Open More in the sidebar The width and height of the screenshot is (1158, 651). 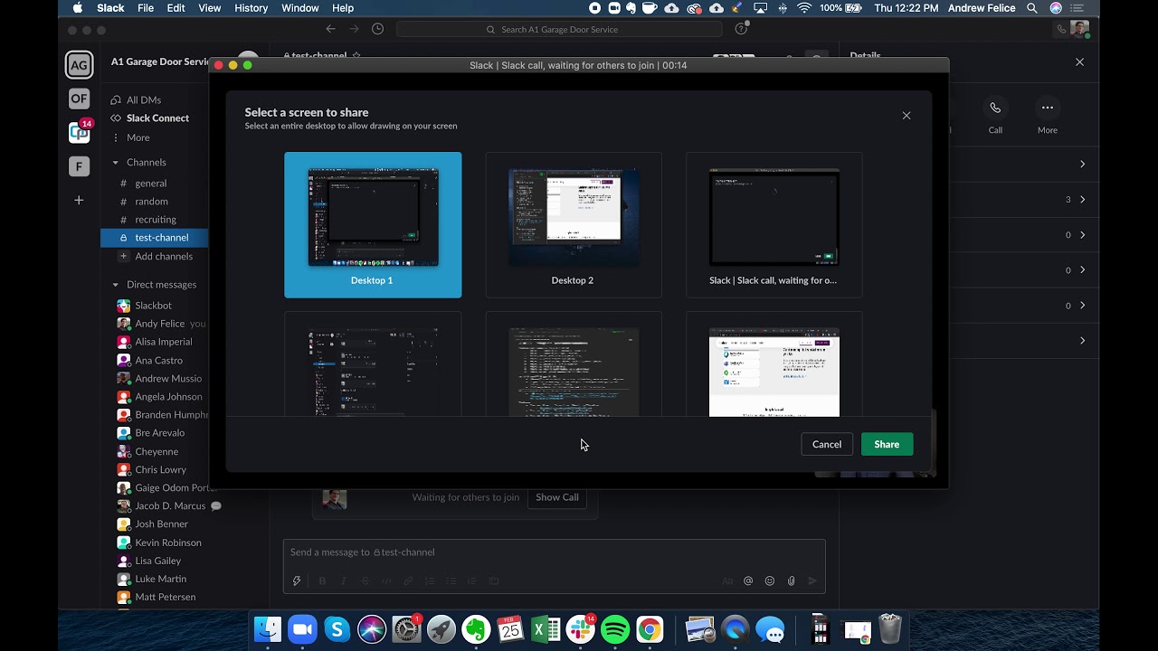[138, 137]
